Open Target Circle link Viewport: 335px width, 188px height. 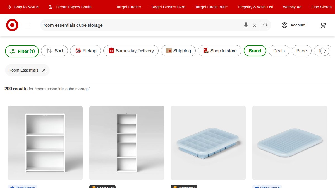point(129,7)
